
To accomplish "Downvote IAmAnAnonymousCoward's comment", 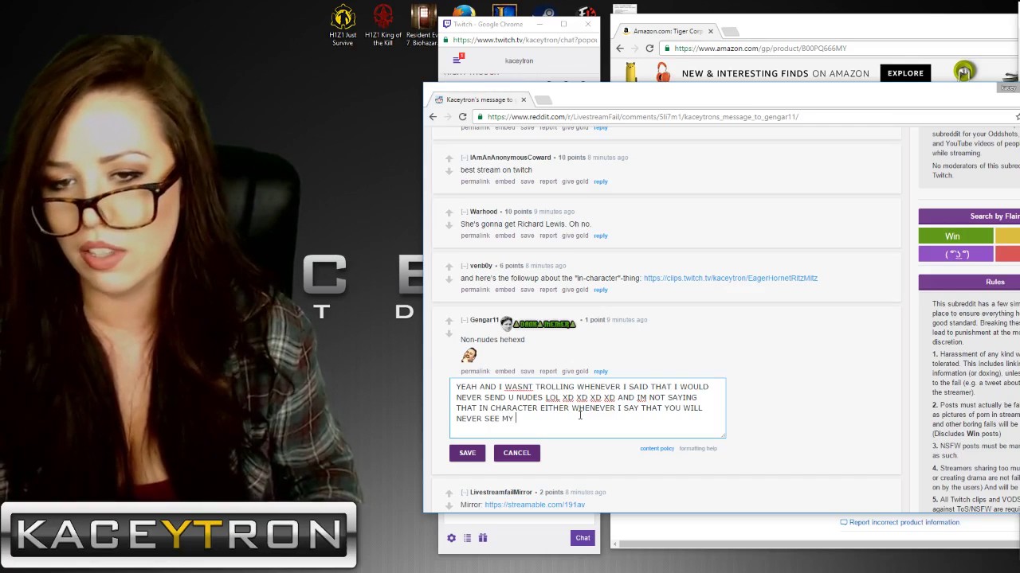I will point(449,170).
